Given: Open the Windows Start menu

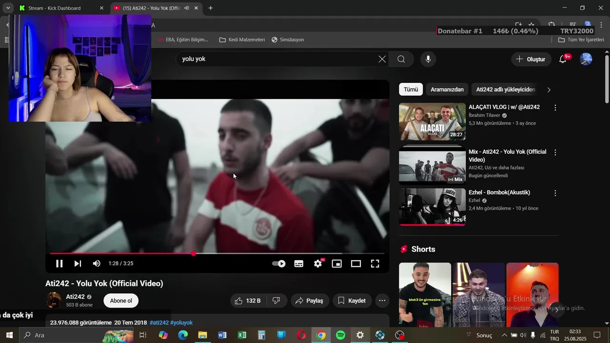Looking at the screenshot, I should tap(10, 335).
